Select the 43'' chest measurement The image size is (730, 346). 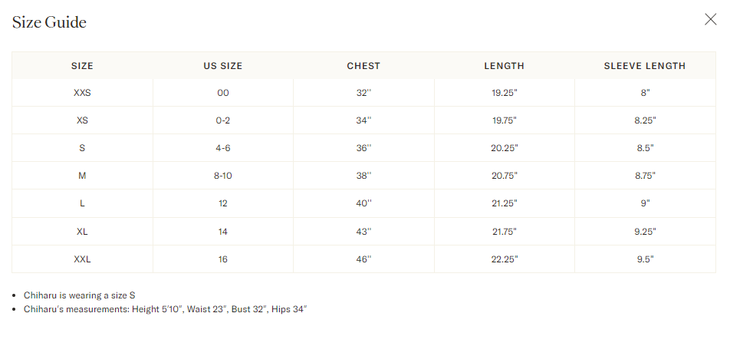tap(363, 232)
